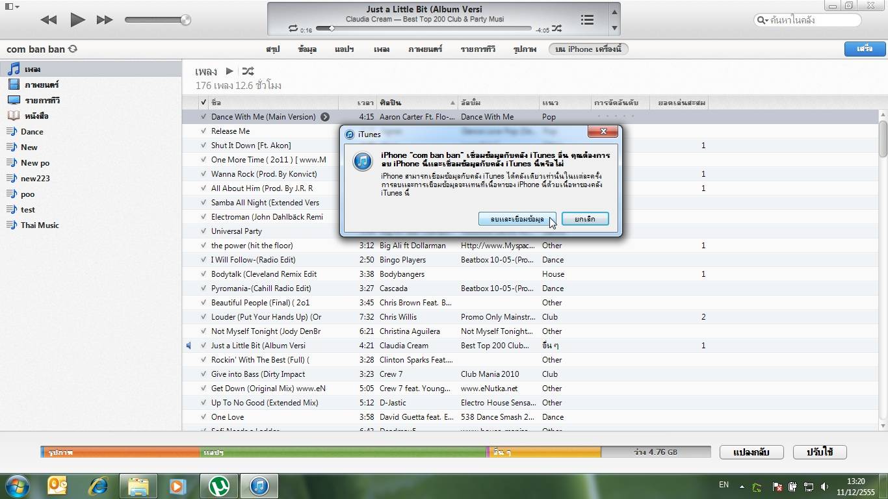Select รายการทีวี in the sidebar
This screenshot has width=888, height=499.
click(x=91, y=100)
